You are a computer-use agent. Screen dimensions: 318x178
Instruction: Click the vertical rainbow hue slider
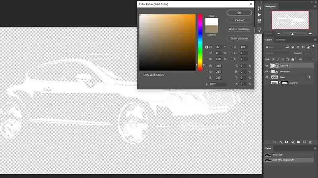point(200,42)
